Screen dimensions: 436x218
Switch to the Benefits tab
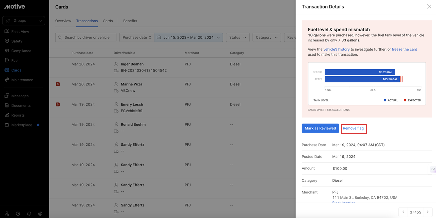[130, 21]
